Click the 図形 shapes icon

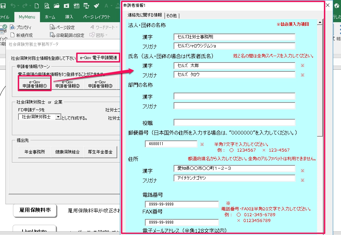[92, 35]
